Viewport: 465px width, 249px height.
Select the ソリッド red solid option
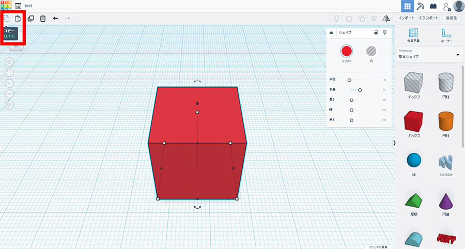[346, 51]
